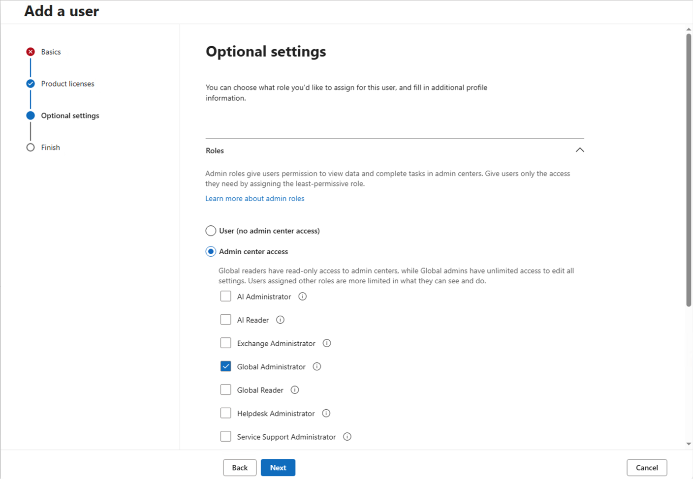Click the info icon beside Global Reader

coord(295,390)
